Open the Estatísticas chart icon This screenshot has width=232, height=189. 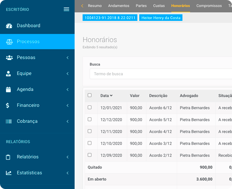coord(9,173)
